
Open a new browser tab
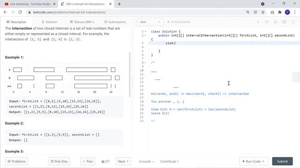(x=119, y=4)
